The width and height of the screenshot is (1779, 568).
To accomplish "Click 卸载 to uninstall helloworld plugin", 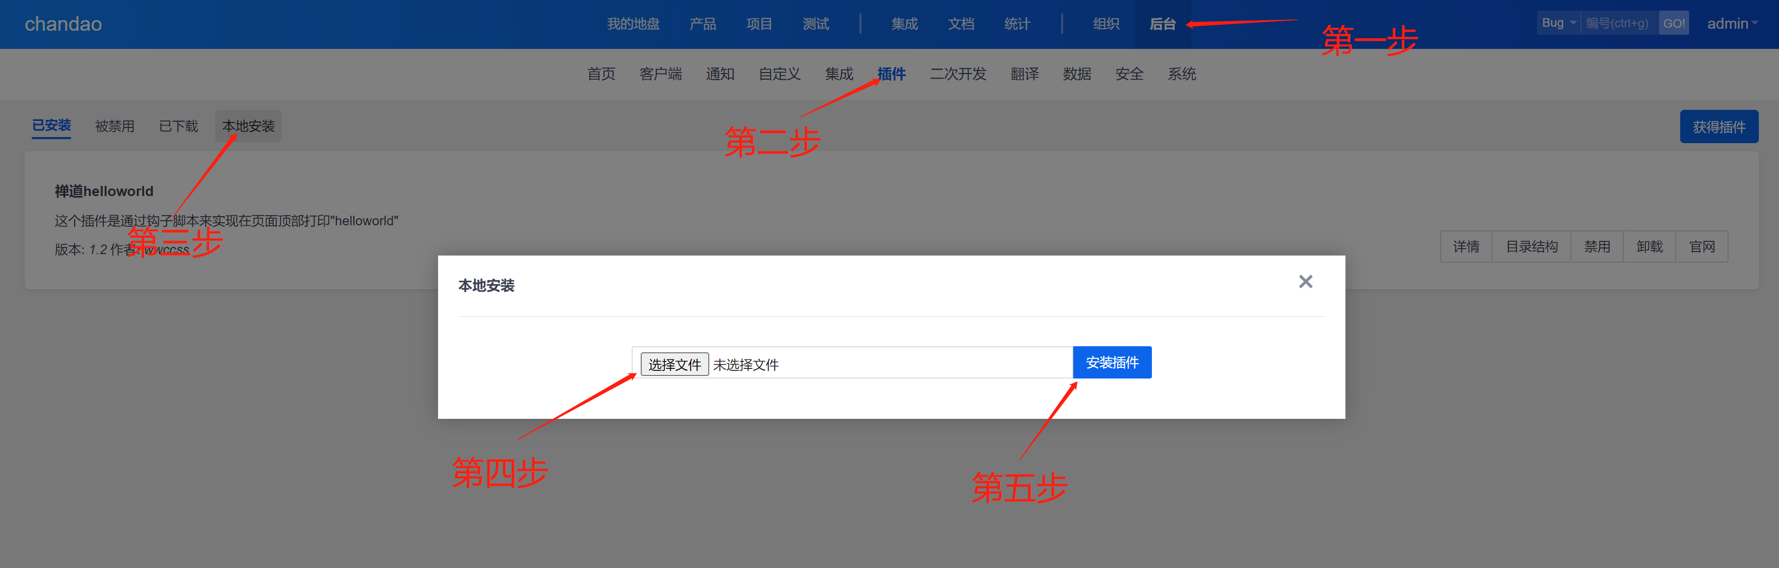I will tap(1649, 246).
